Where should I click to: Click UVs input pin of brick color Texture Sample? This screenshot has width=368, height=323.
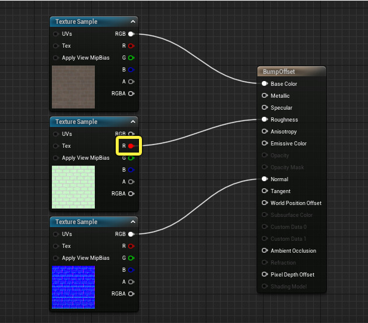55,34
